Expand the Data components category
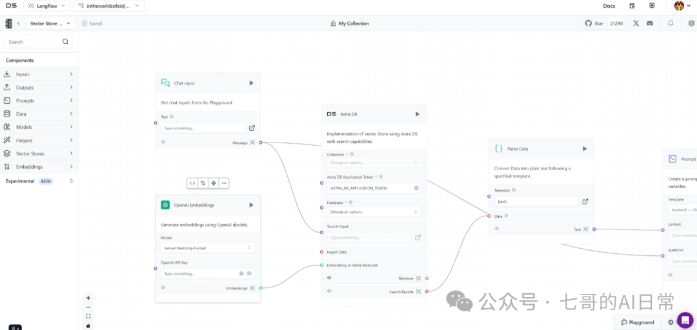This screenshot has width=697, height=330. coord(39,113)
